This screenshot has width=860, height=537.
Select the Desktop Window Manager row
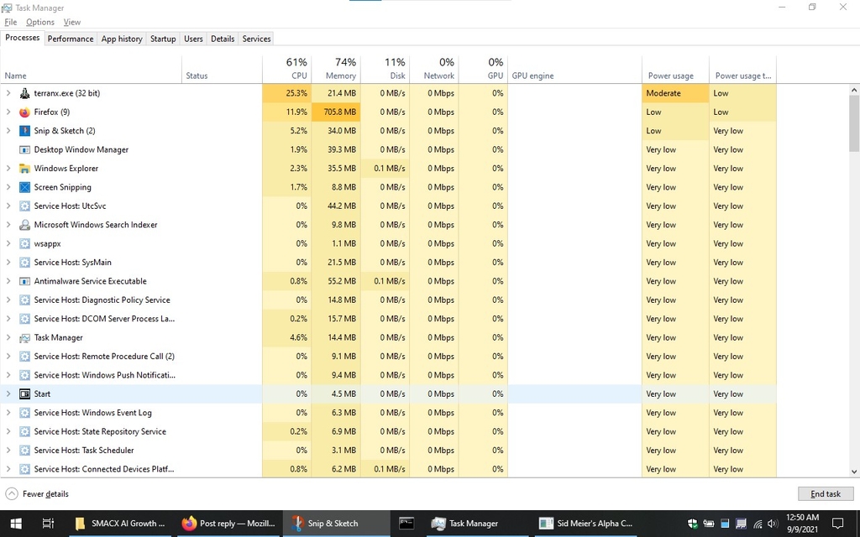81,150
